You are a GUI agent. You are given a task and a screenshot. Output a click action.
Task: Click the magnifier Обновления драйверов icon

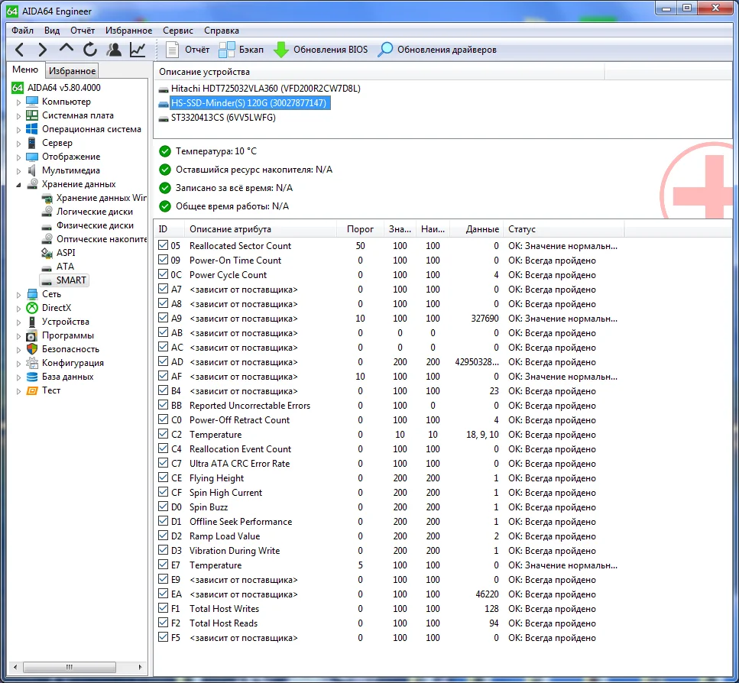click(385, 50)
